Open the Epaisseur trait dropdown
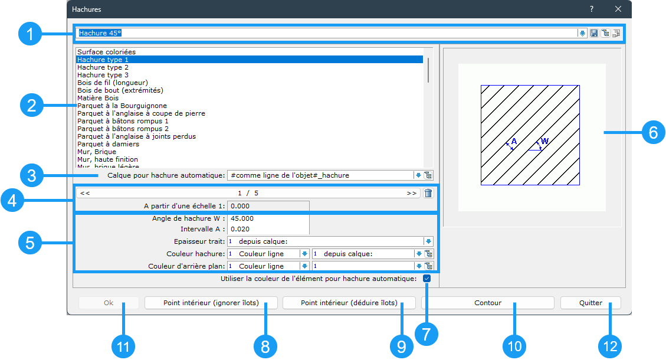Viewport: 666px width, 363px height. [428, 241]
